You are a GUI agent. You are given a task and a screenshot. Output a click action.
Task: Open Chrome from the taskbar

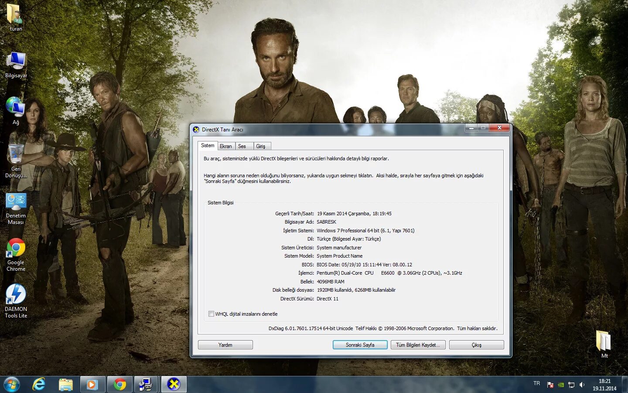119,384
